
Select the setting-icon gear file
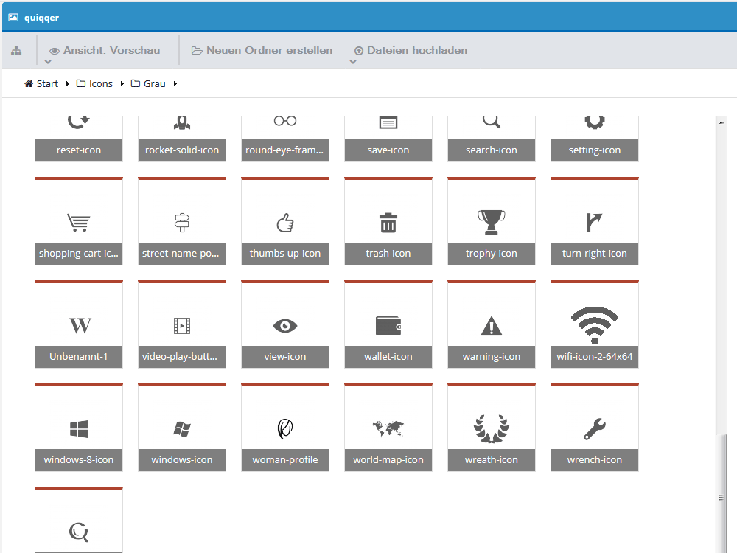click(x=595, y=139)
